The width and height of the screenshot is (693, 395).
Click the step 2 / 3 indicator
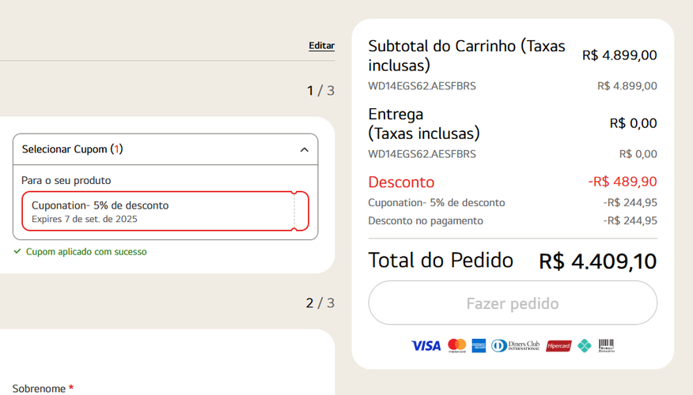pos(320,303)
